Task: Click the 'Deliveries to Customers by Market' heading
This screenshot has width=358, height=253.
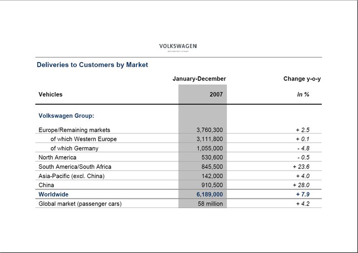Action: pyautogui.click(x=92, y=65)
